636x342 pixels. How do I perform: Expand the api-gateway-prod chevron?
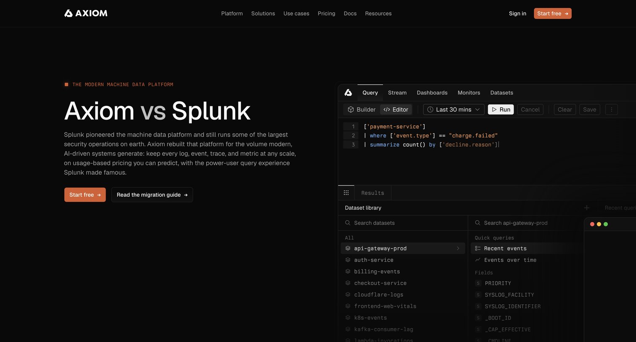tap(458, 248)
